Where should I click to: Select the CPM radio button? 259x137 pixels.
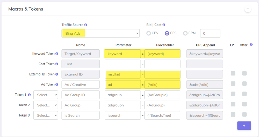(x=185, y=33)
